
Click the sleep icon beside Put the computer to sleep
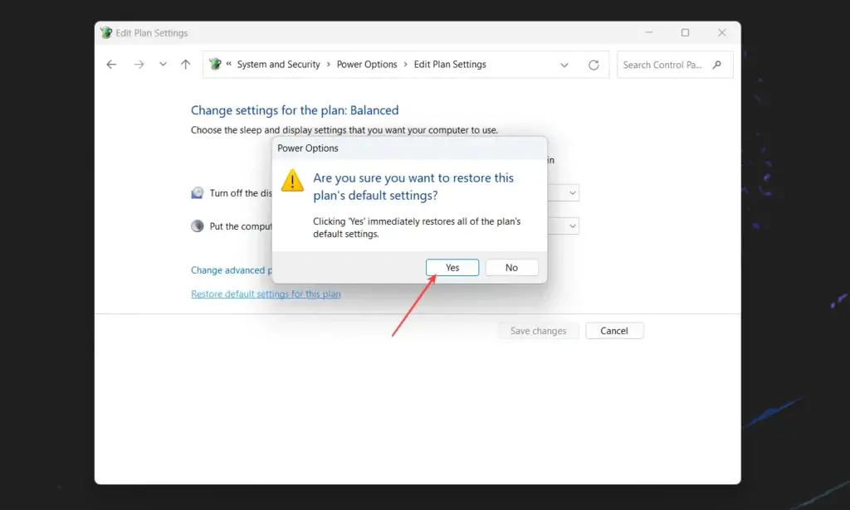pos(197,226)
